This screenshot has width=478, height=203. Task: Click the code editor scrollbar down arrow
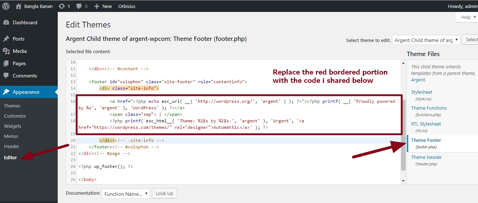[x=403, y=181]
